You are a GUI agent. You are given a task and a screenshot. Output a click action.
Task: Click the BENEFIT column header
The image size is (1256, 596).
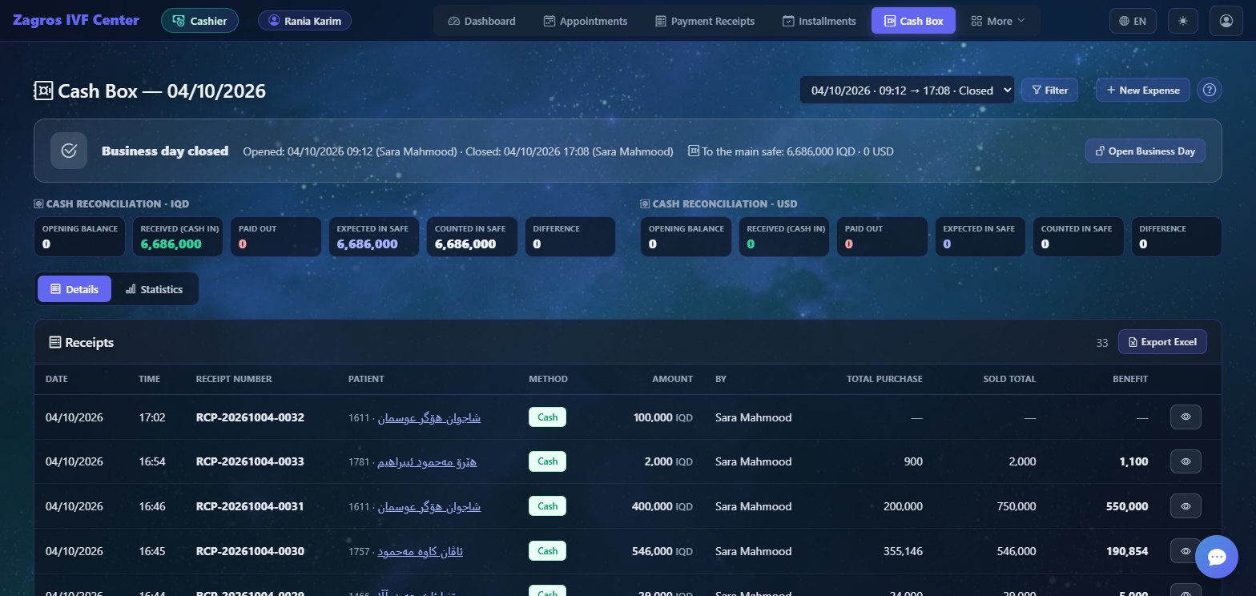(x=1130, y=379)
